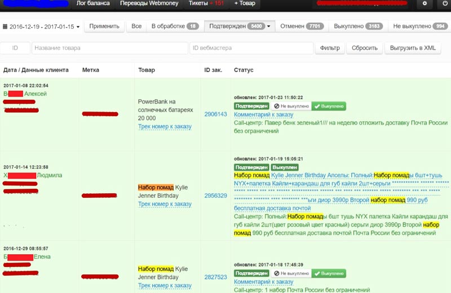Open the settings gear icon
Image resolution: width=451 pixels, height=293 pixels.
[425, 4]
